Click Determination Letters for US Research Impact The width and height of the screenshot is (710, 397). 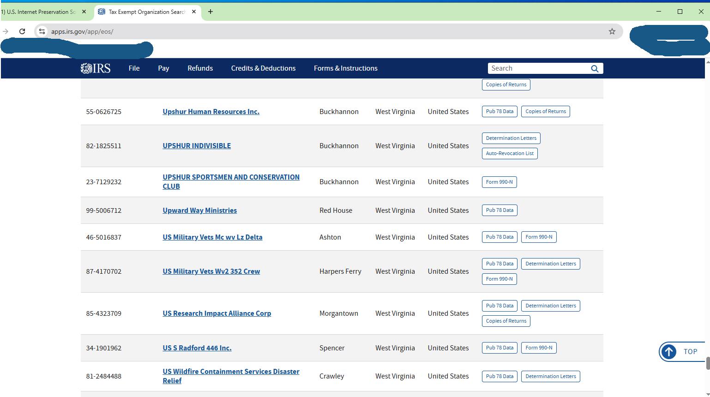[551, 306]
